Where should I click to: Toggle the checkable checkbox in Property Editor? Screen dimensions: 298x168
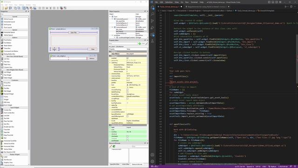127,136
